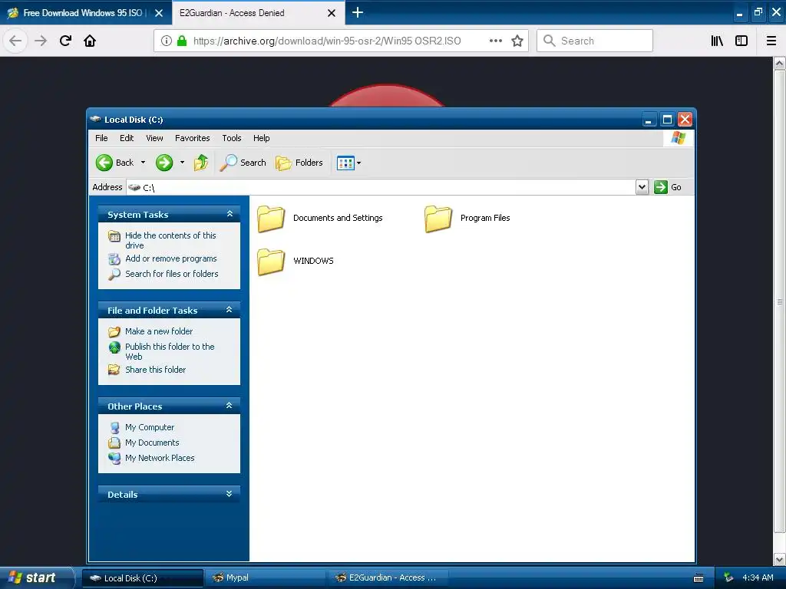Expand the Address bar dropdown

(642, 187)
